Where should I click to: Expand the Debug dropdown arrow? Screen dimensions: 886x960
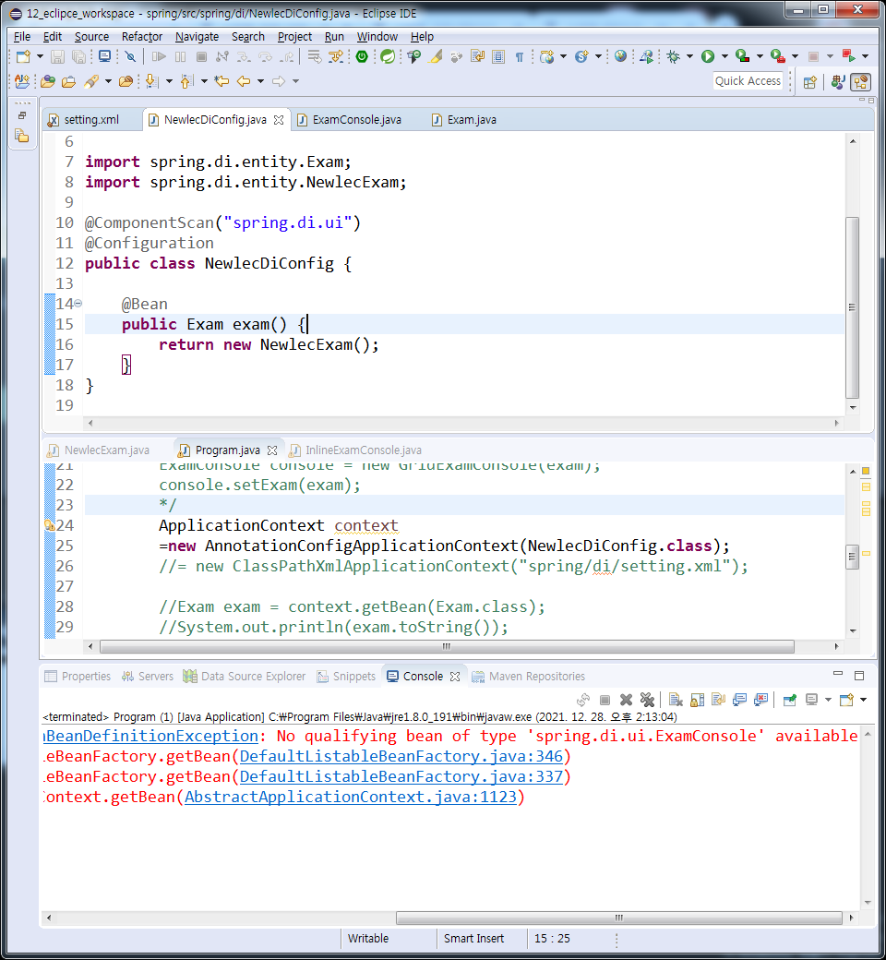click(x=689, y=57)
